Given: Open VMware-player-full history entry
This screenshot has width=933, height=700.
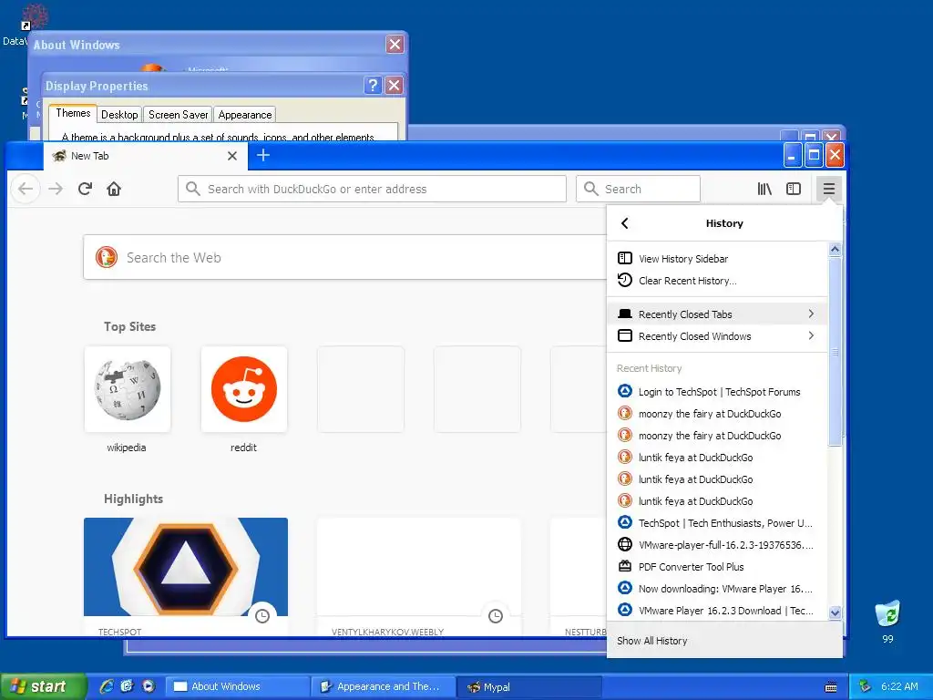Looking at the screenshot, I should pos(718,545).
